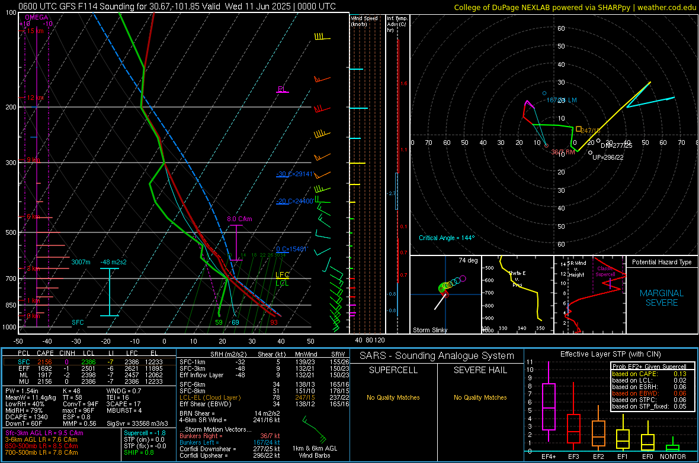
Task: Select the MU parcel row in table
Action: tap(89, 381)
